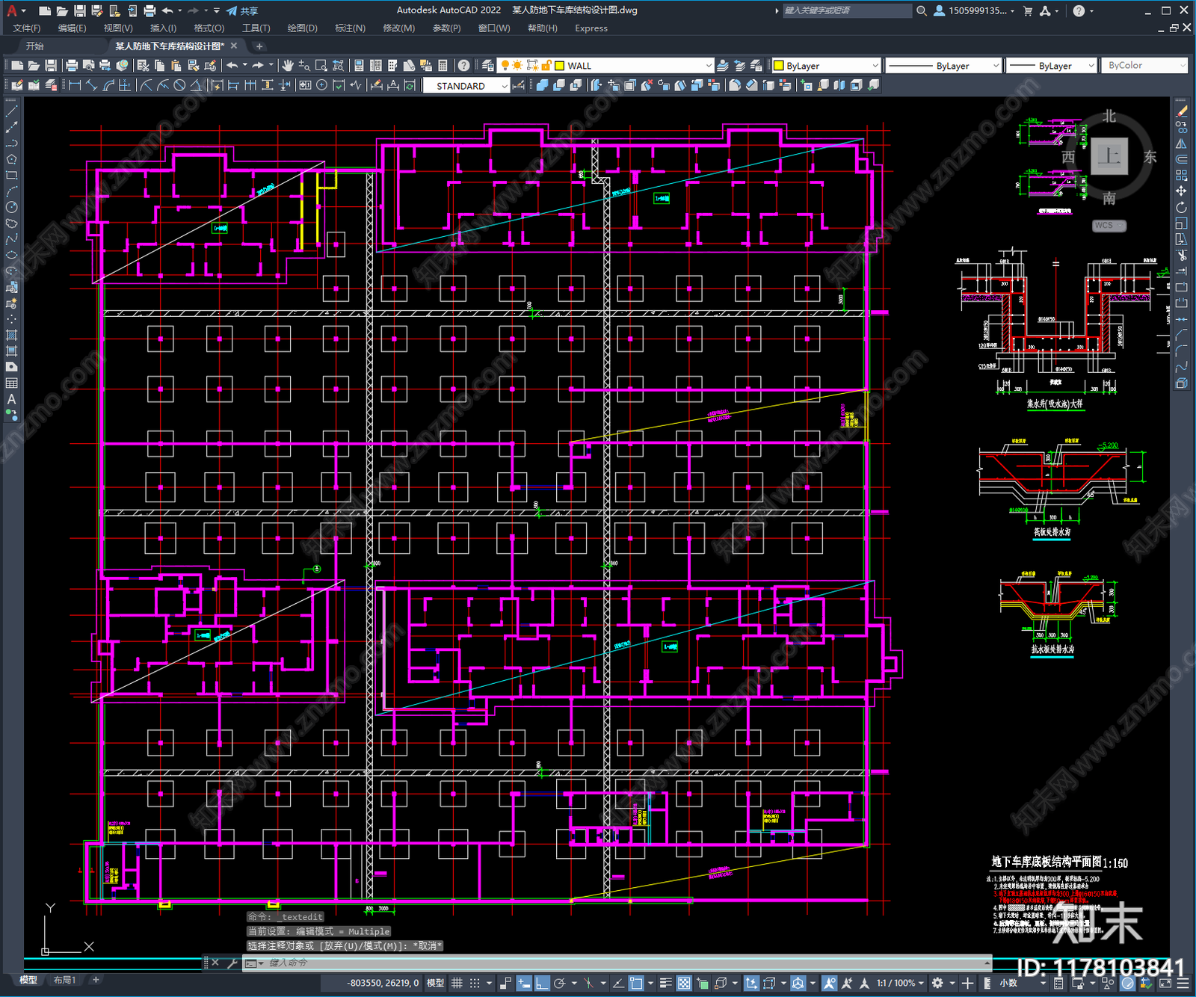Click the Help question mark toolbar icon

[463, 66]
